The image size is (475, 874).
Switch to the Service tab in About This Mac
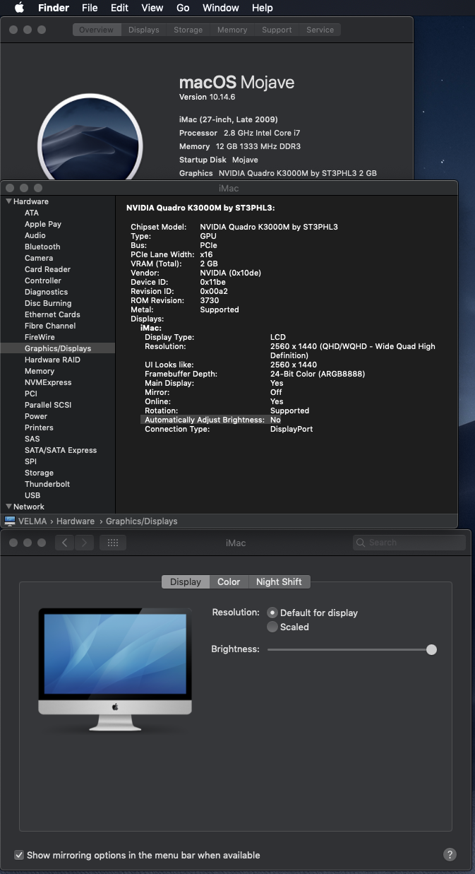click(320, 30)
